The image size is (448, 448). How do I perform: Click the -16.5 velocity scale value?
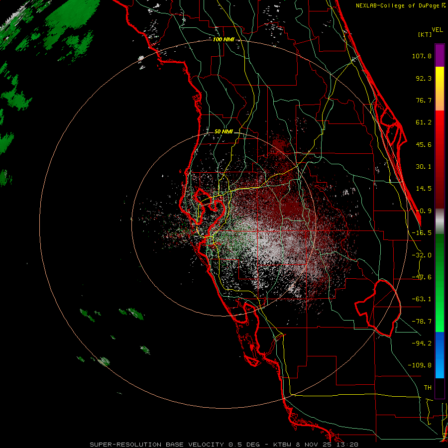[x=422, y=233]
